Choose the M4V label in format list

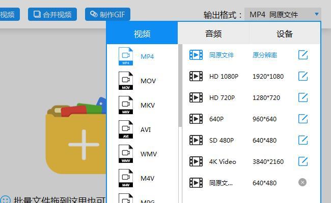[x=147, y=179]
